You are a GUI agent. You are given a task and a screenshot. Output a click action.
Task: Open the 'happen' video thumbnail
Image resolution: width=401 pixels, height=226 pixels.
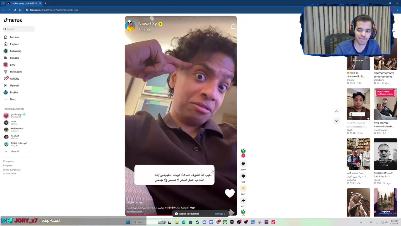(385, 202)
